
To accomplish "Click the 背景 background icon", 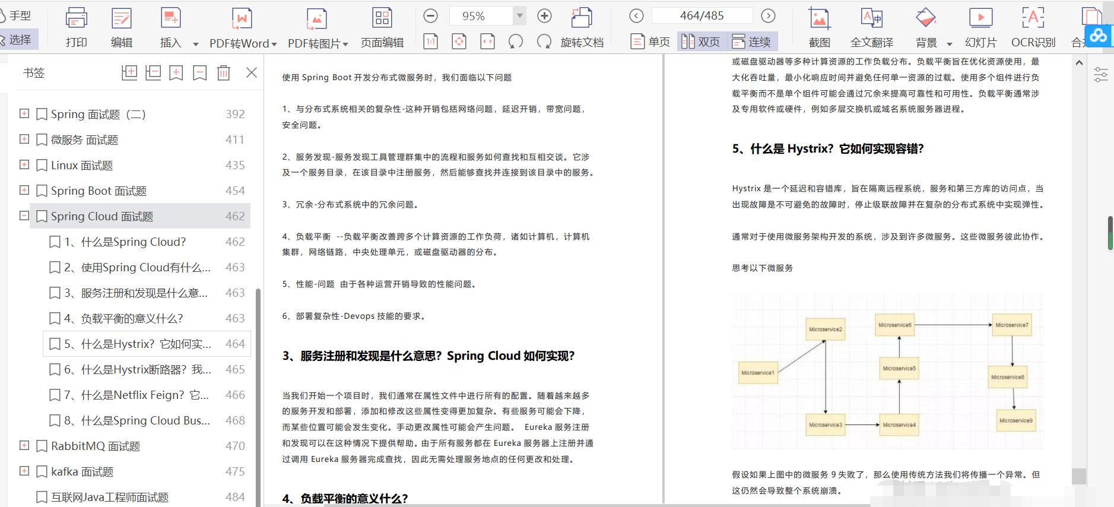I will [x=926, y=18].
